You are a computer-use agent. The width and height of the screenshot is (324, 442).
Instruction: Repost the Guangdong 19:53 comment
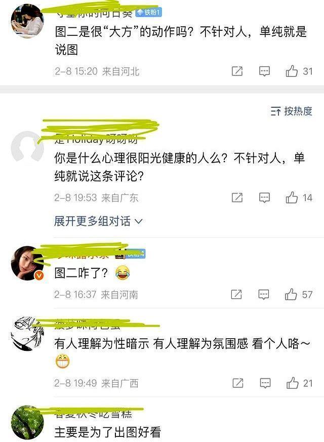[x=237, y=197]
